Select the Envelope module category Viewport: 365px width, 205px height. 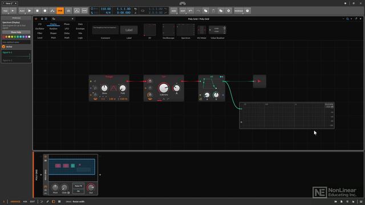coord(80,28)
